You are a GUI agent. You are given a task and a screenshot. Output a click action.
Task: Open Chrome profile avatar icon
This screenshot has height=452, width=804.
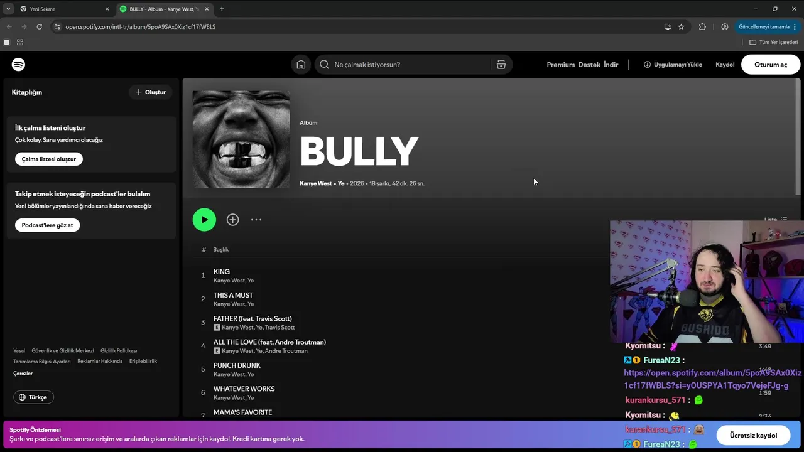[x=725, y=27]
